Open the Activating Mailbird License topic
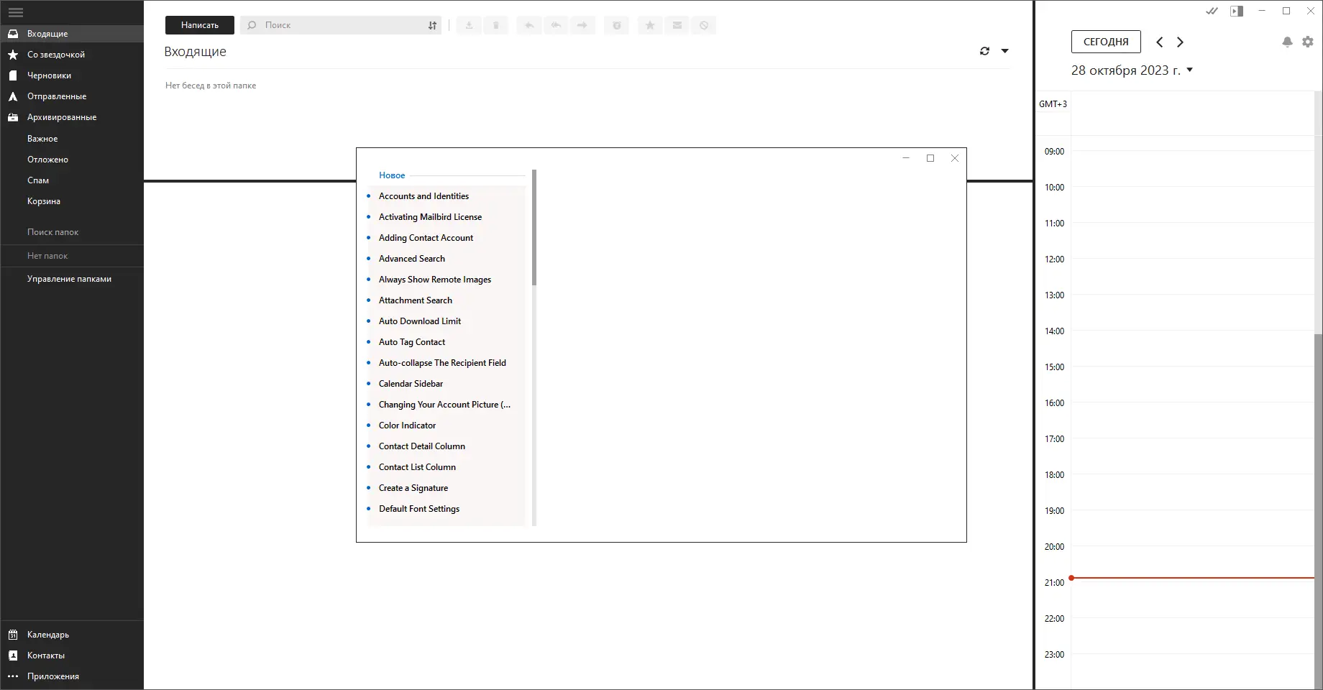 (x=446, y=217)
